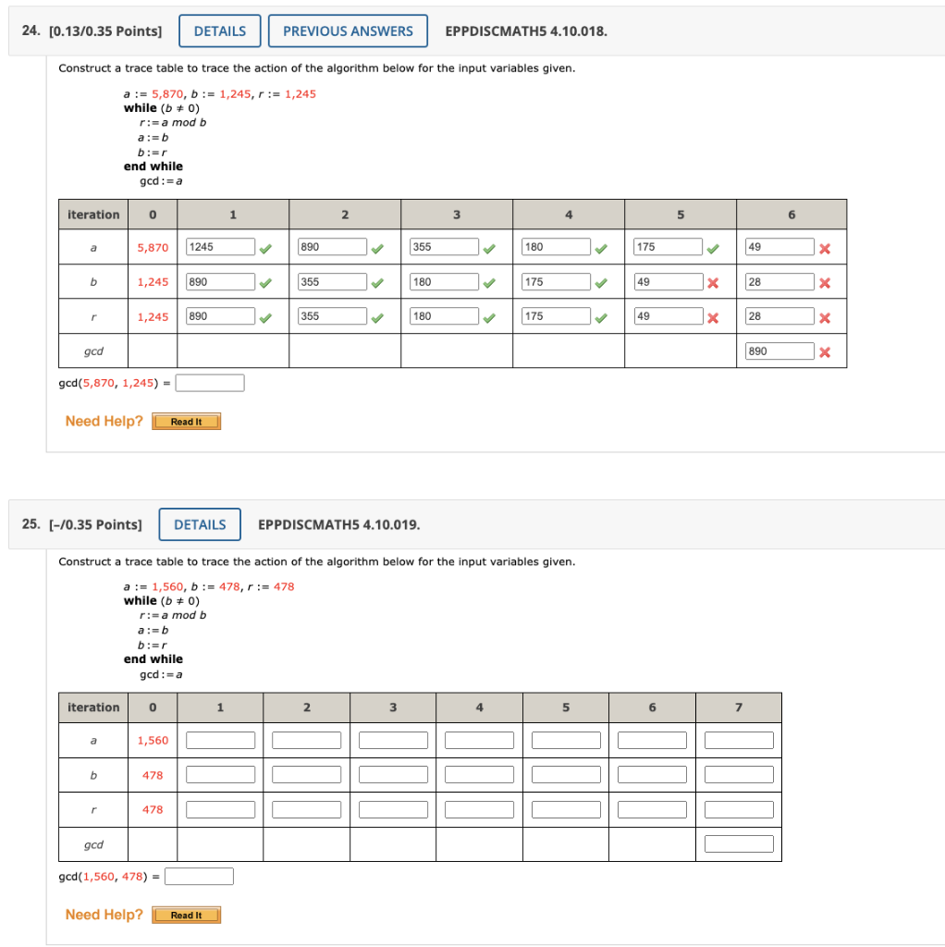Click iteration 4 field for r in problem 25
Image resolution: width=945 pixels, height=947 pixels.
pos(479,808)
